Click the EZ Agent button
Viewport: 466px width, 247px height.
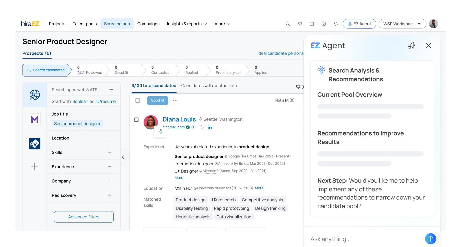pos(359,24)
